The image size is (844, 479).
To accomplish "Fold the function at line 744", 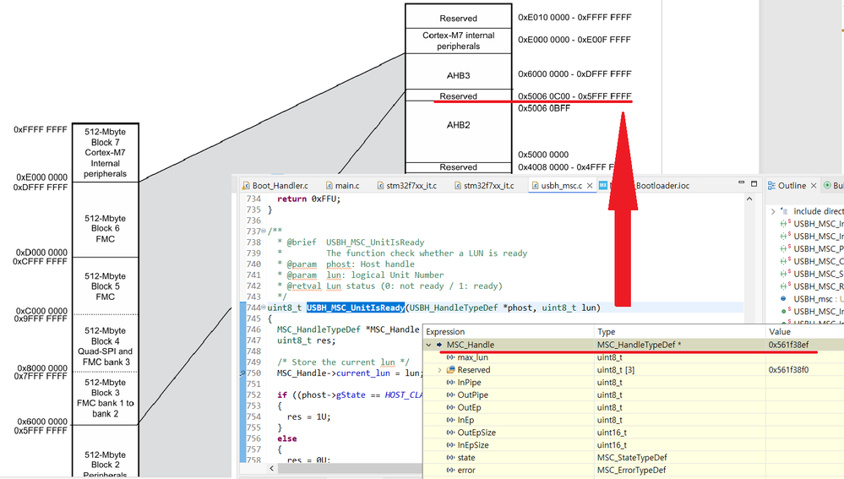I will (x=264, y=308).
